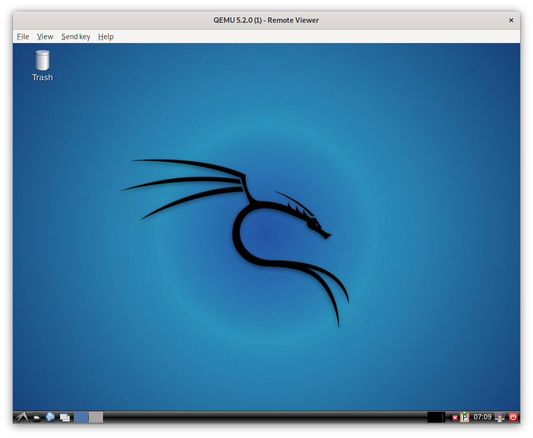Open the File menu
Screen dimensions: 533x438
click(23, 37)
